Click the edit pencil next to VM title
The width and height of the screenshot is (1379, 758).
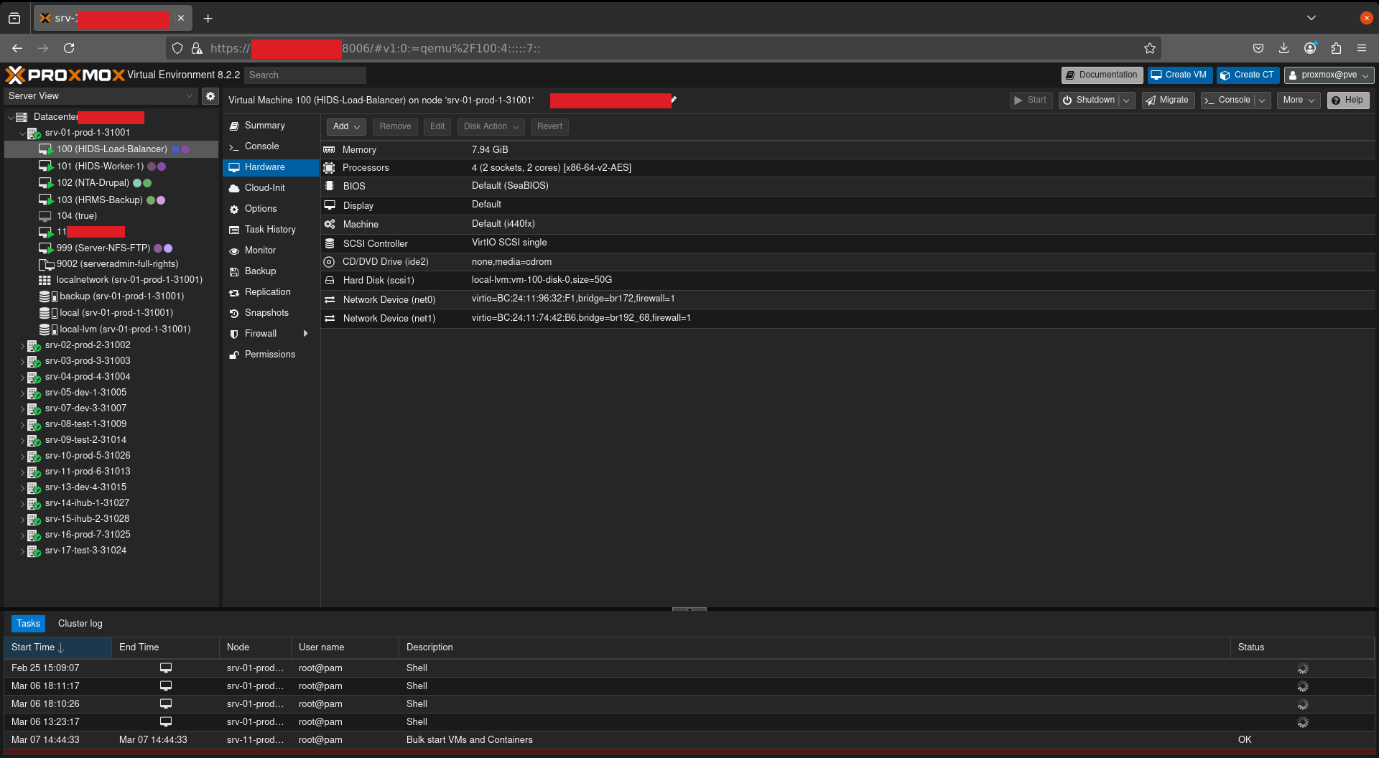click(674, 100)
